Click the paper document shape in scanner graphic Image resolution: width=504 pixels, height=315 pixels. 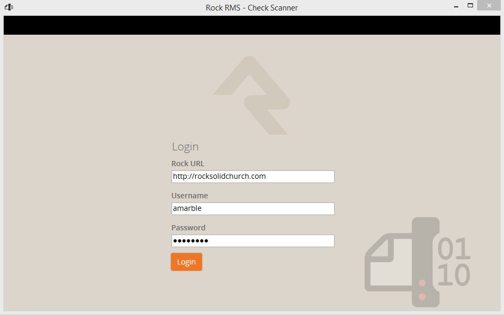pos(388,262)
